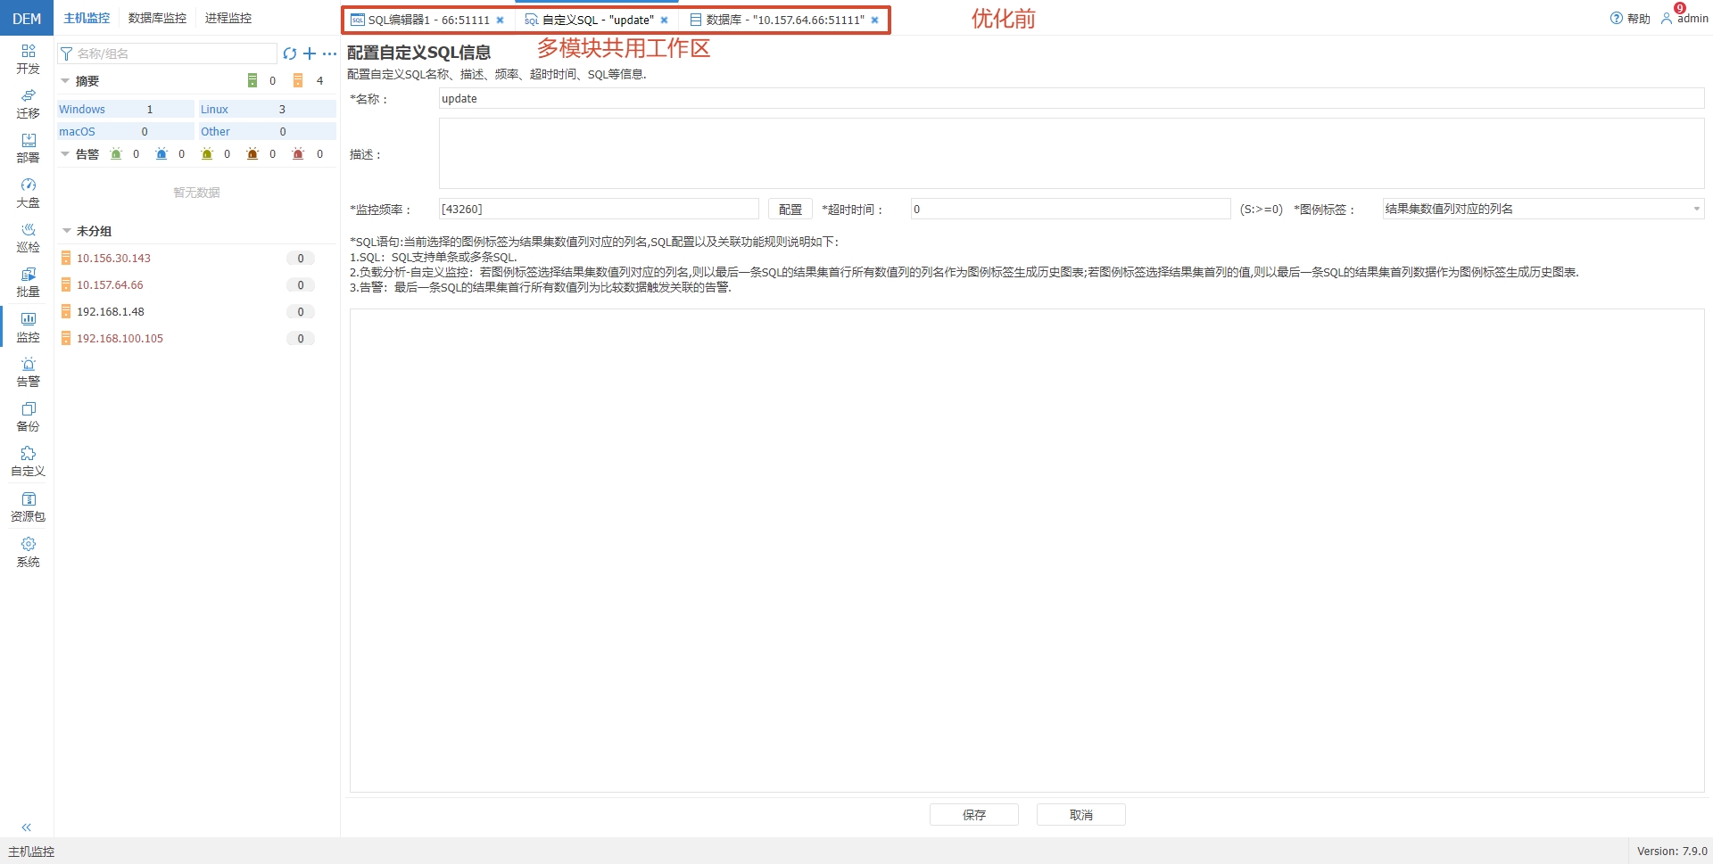This screenshot has width=1713, height=864.
Task: Click the green server count icon in 摘要
Action: pos(252,80)
